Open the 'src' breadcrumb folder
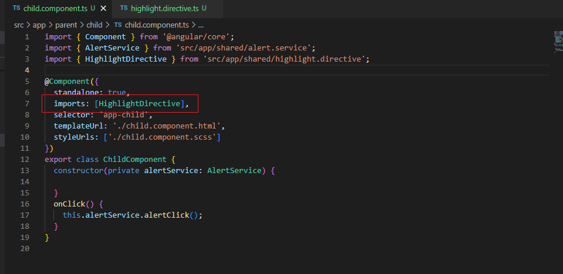The image size is (563, 274). click(x=19, y=25)
